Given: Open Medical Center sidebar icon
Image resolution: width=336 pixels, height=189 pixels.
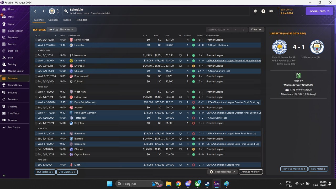Looking at the screenshot, I should pyautogui.click(x=4, y=71).
